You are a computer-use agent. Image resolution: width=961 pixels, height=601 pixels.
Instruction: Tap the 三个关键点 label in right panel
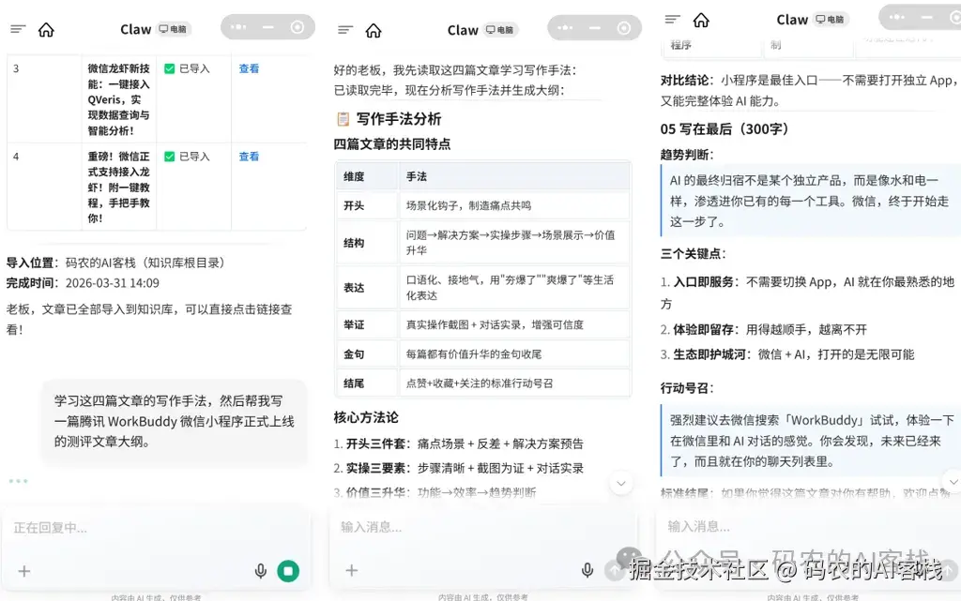click(x=694, y=254)
